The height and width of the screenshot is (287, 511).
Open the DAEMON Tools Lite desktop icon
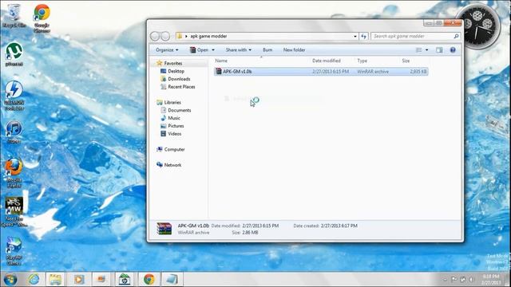[14, 96]
